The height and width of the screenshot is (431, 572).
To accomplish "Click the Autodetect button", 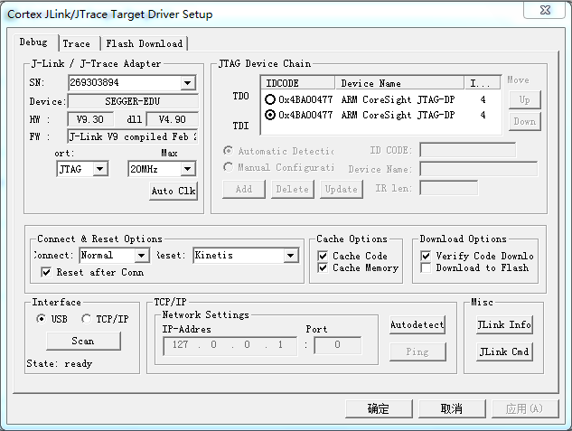I will click(x=417, y=325).
